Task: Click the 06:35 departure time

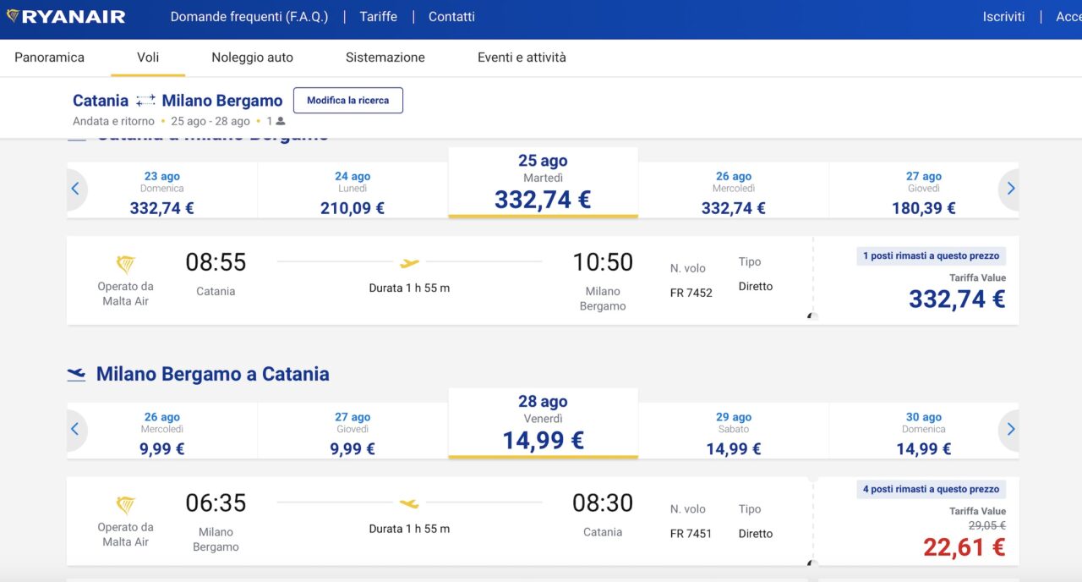Action: point(216,503)
